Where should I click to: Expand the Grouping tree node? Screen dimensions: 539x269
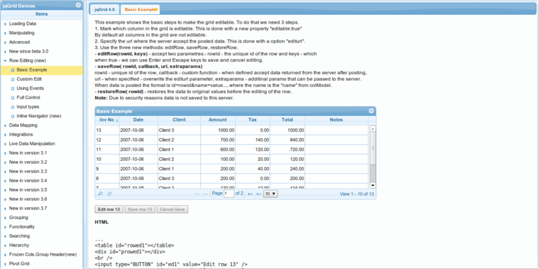(x=5, y=218)
